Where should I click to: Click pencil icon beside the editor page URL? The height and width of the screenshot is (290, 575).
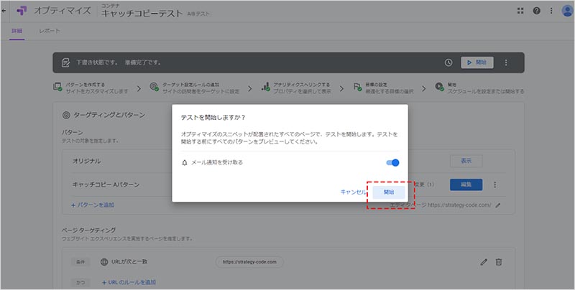(498, 205)
